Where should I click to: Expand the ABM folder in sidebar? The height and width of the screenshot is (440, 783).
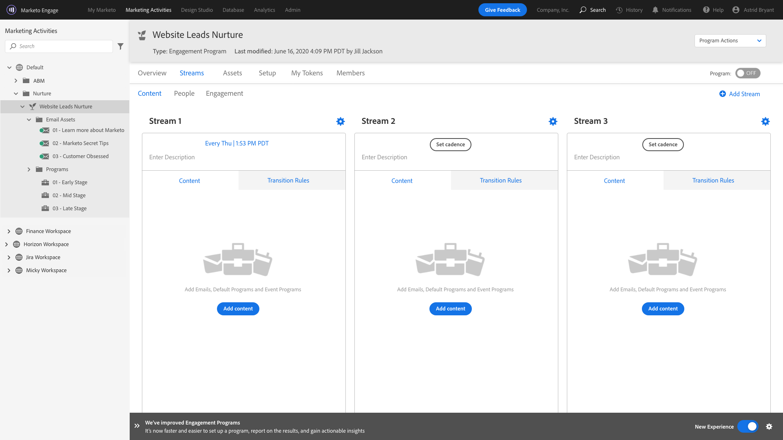click(x=16, y=80)
